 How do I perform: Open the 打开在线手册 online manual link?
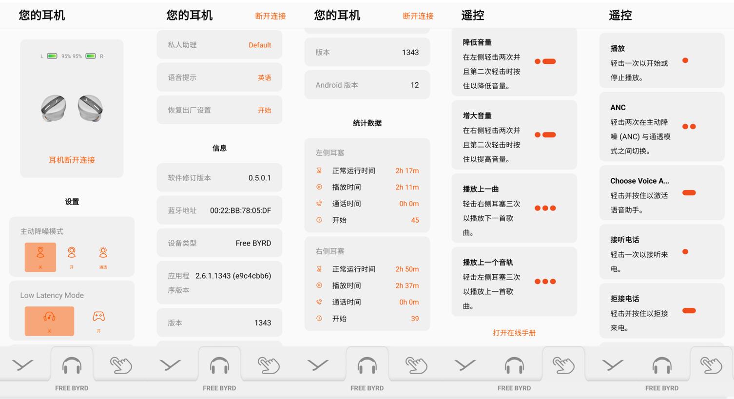[x=514, y=333]
